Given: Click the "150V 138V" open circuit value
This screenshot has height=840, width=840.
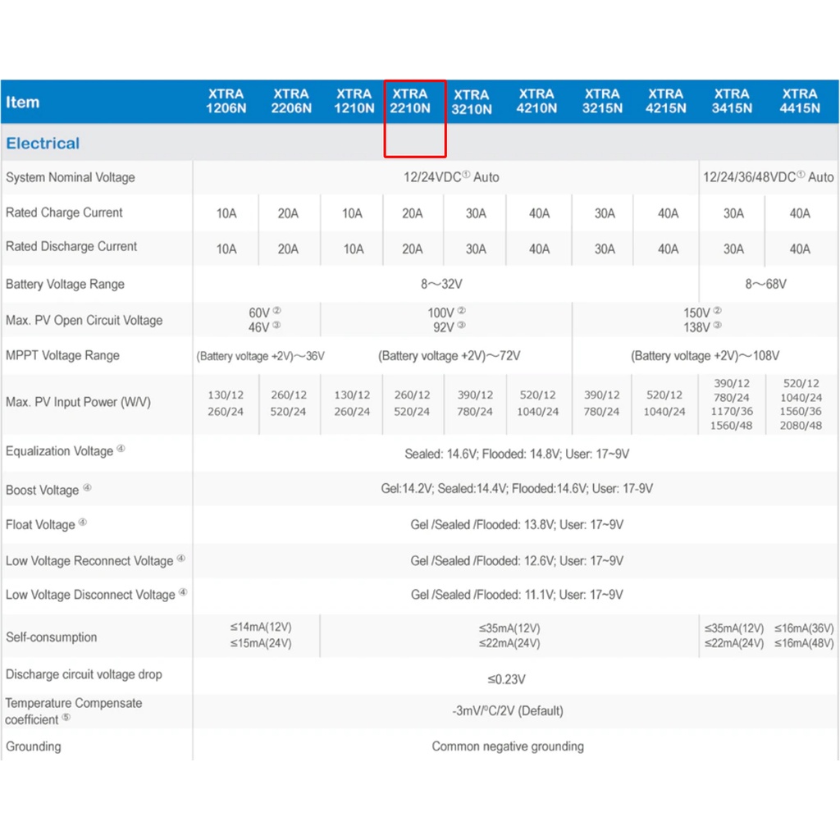Looking at the screenshot, I should (702, 320).
